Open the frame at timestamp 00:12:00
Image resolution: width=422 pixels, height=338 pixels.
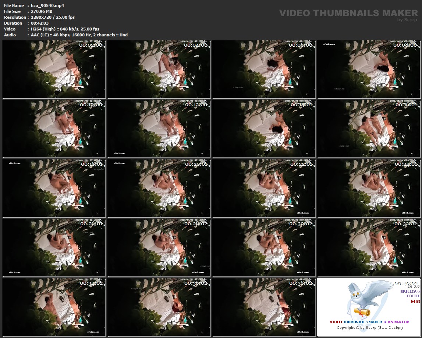[159, 129]
